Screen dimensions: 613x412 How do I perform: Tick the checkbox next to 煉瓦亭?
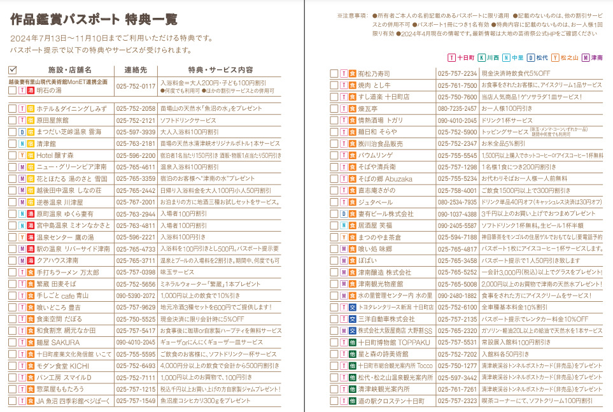point(334,109)
